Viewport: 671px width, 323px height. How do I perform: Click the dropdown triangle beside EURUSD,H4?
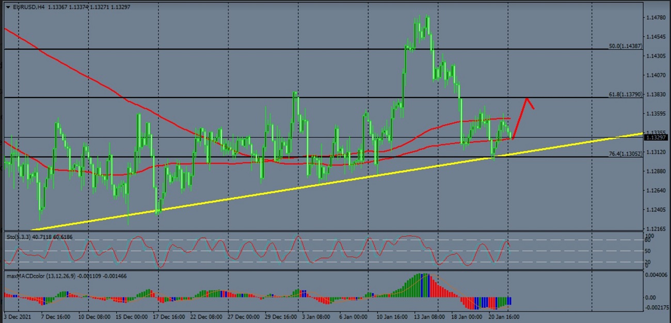(x=8, y=7)
